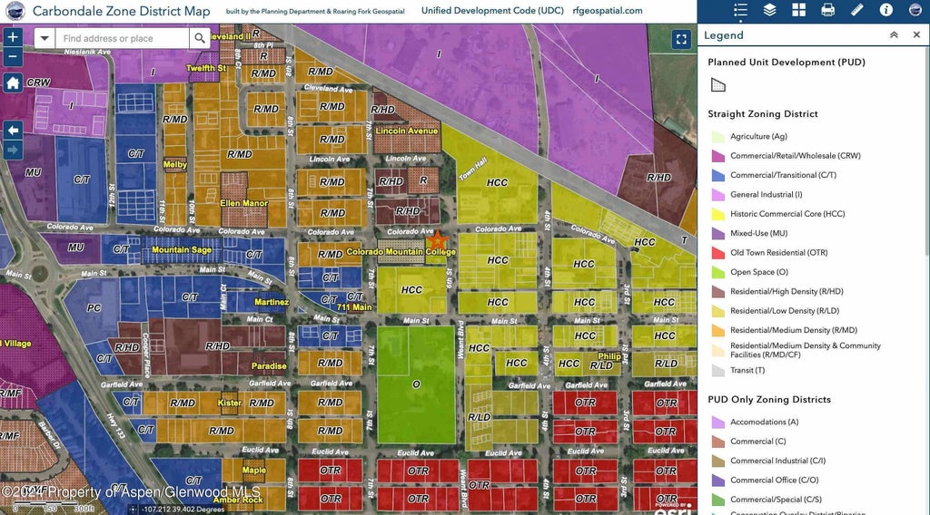Click the search magnifier button
Image resolution: width=930 pixels, height=515 pixels.
tap(200, 39)
